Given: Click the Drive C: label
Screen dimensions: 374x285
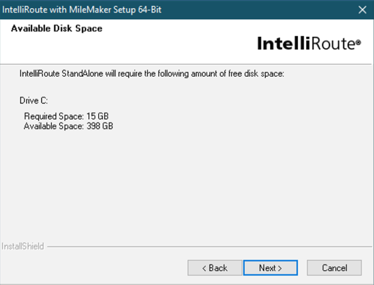Looking at the screenshot, I should point(34,100).
